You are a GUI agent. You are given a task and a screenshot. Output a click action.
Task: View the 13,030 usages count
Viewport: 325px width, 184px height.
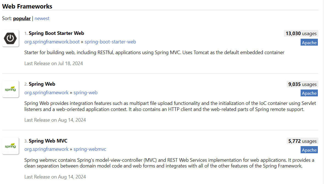(x=301, y=34)
